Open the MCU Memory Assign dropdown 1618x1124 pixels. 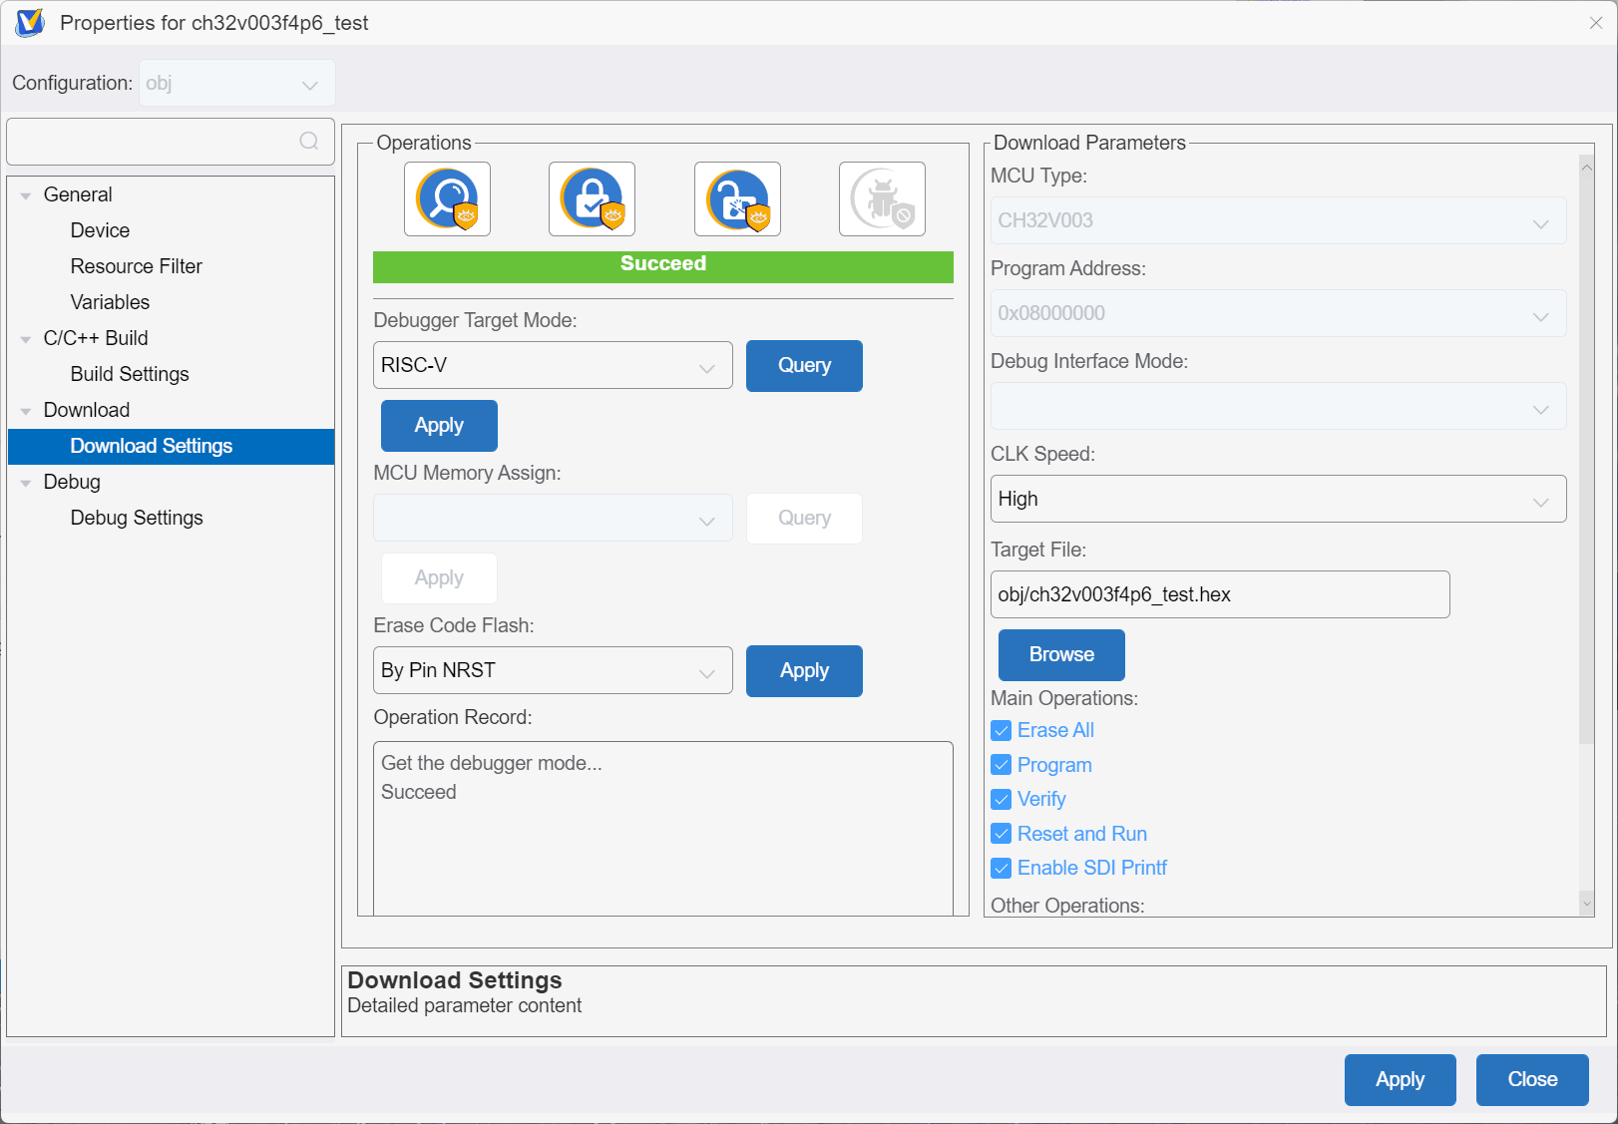coord(553,518)
